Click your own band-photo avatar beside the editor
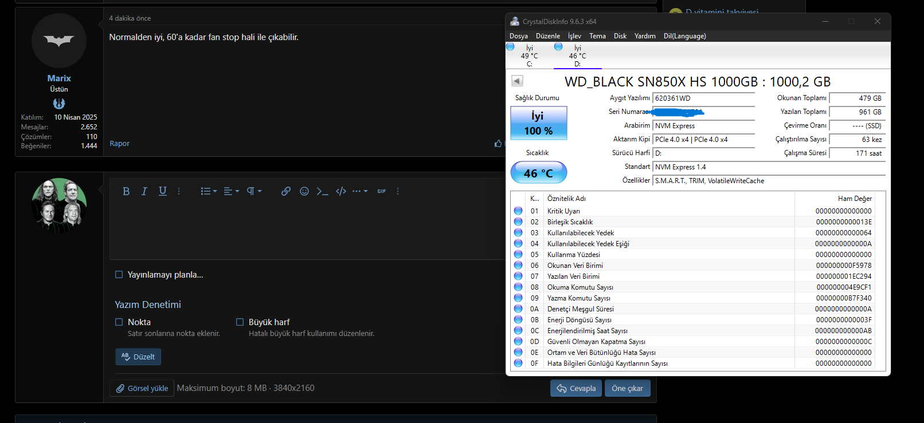Viewport: 924px width, 423px height. coord(59,205)
